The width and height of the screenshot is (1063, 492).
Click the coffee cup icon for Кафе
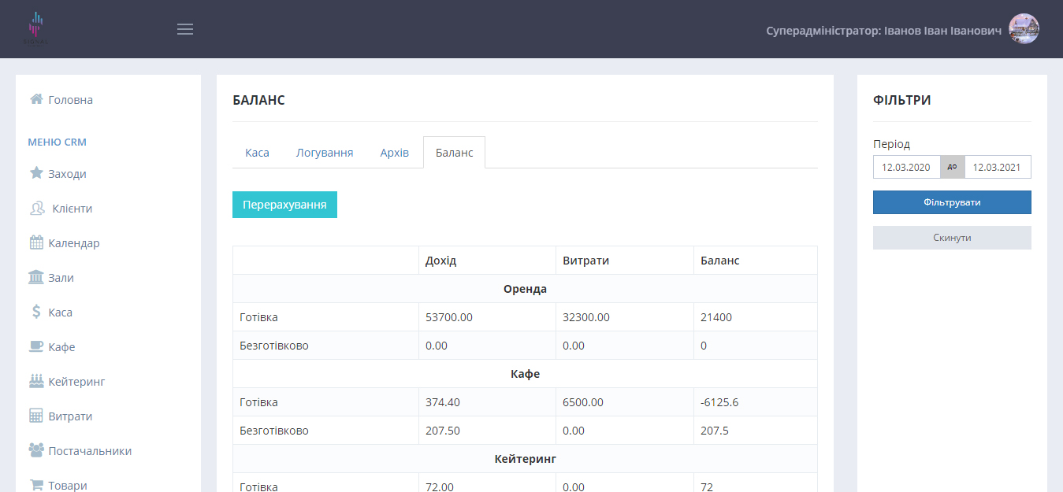[x=36, y=346]
